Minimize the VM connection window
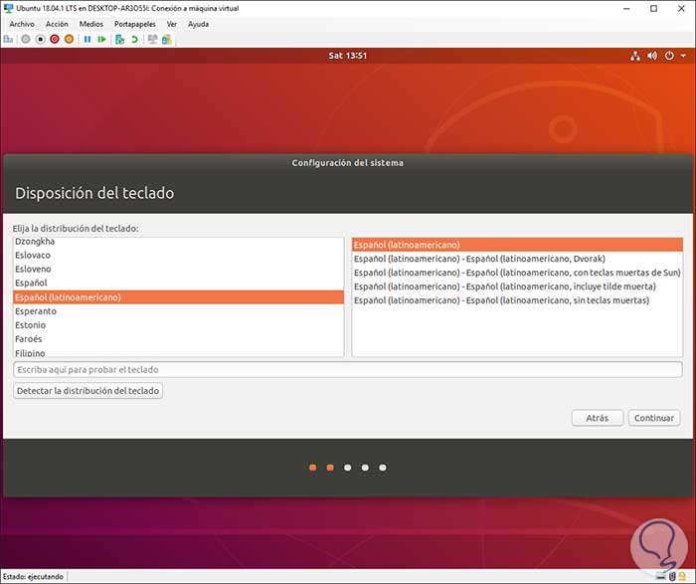696x584 pixels. point(626,8)
